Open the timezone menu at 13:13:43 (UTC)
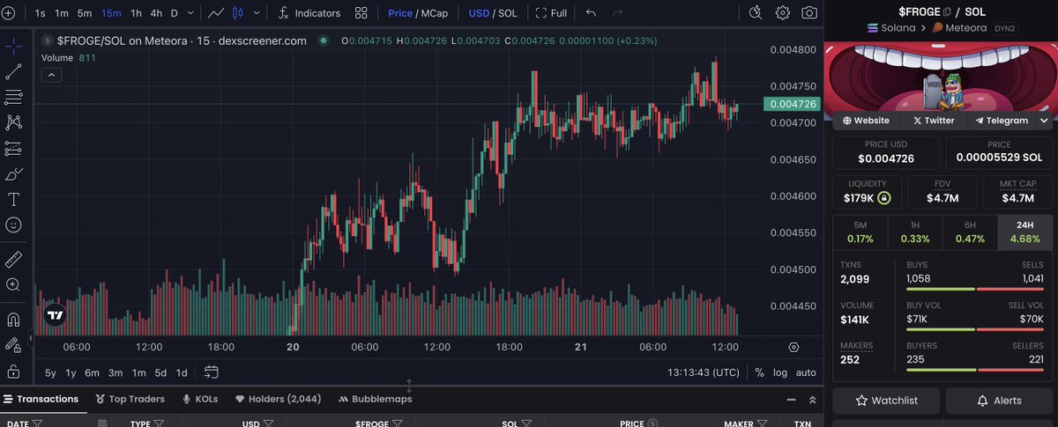 [703, 372]
